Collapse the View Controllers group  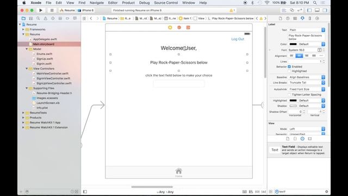tap(27, 69)
